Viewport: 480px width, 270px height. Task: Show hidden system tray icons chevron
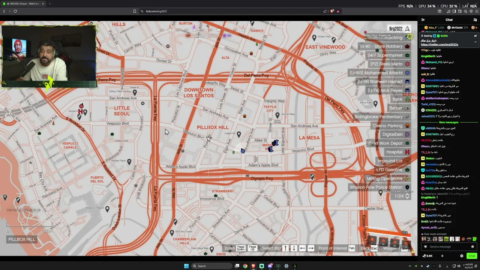click(x=409, y=266)
